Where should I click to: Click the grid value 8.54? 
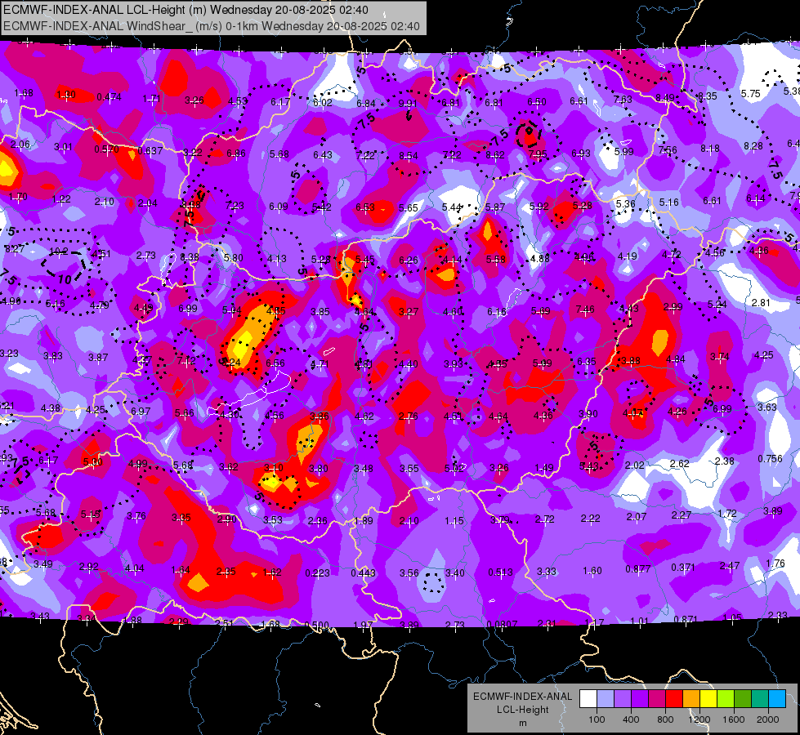coord(408,156)
